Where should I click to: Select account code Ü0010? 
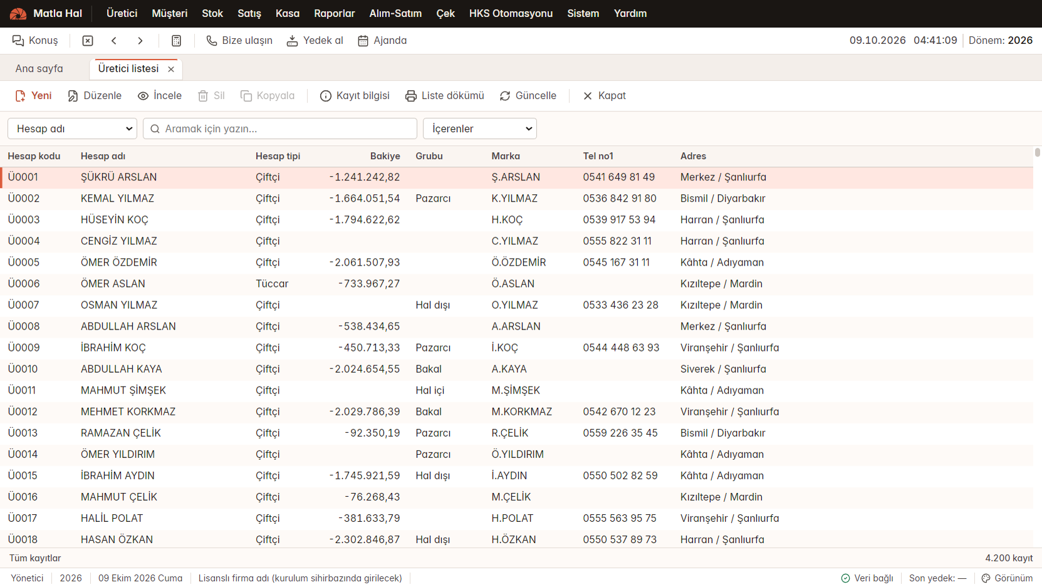23,369
